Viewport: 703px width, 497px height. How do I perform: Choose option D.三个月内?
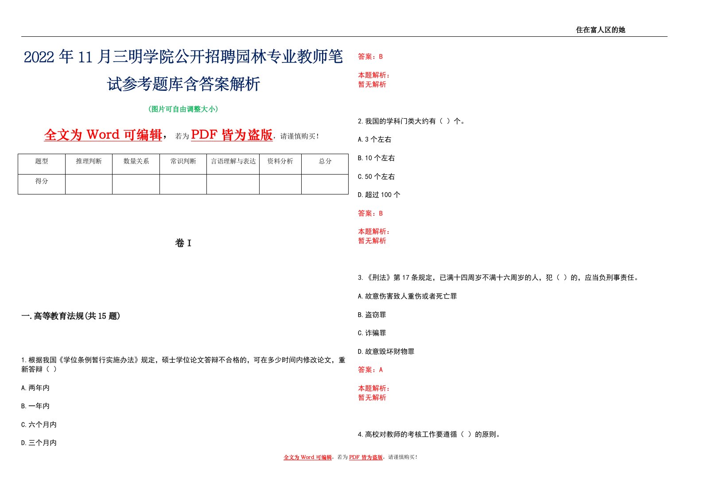[x=39, y=443]
